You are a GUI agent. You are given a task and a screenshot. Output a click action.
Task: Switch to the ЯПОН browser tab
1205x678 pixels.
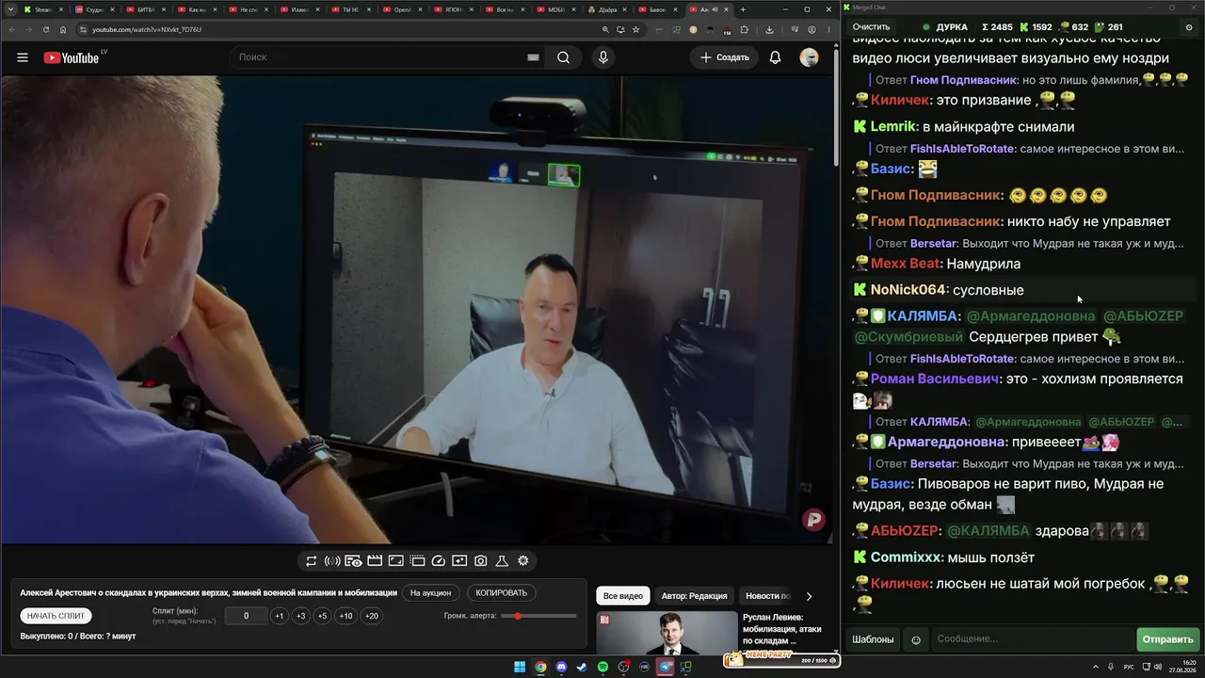click(x=454, y=9)
